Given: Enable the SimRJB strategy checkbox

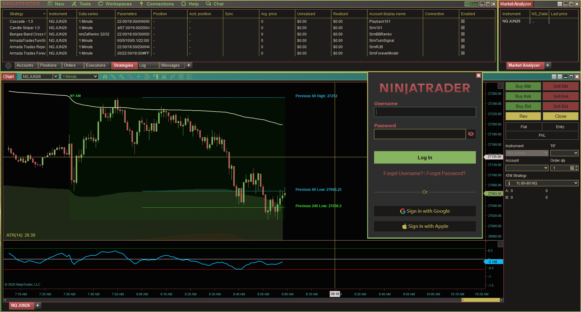Looking at the screenshot, I should tap(463, 47).
